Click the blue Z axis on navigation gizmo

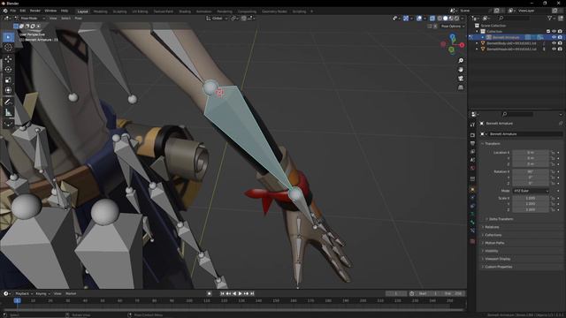tap(452, 36)
